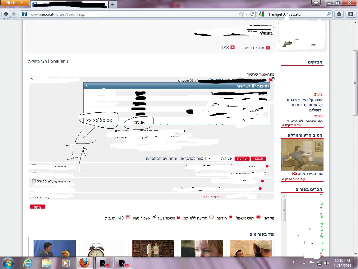Close the IP addresses popup with X
This screenshot has height=269, width=358.
87,86
